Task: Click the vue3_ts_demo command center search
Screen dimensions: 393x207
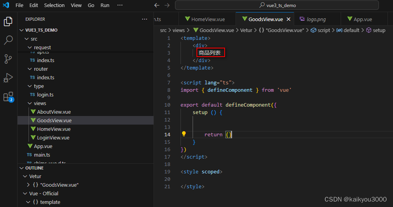Action: point(277,5)
